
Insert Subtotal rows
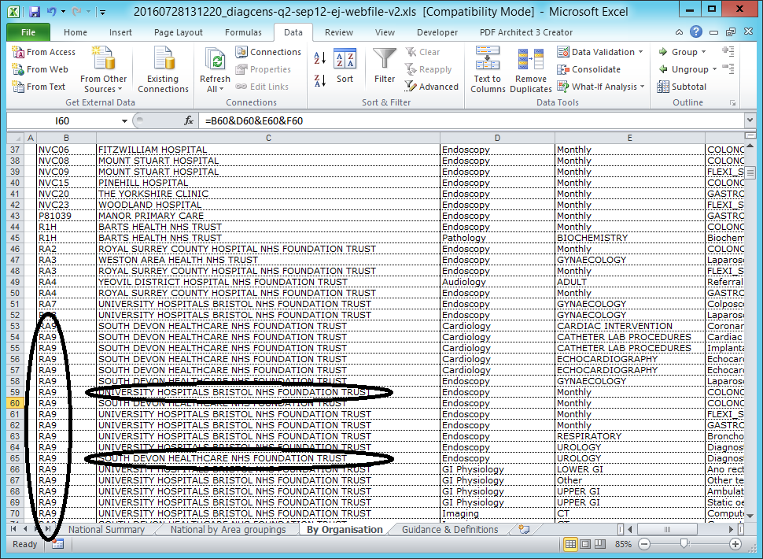(x=681, y=87)
